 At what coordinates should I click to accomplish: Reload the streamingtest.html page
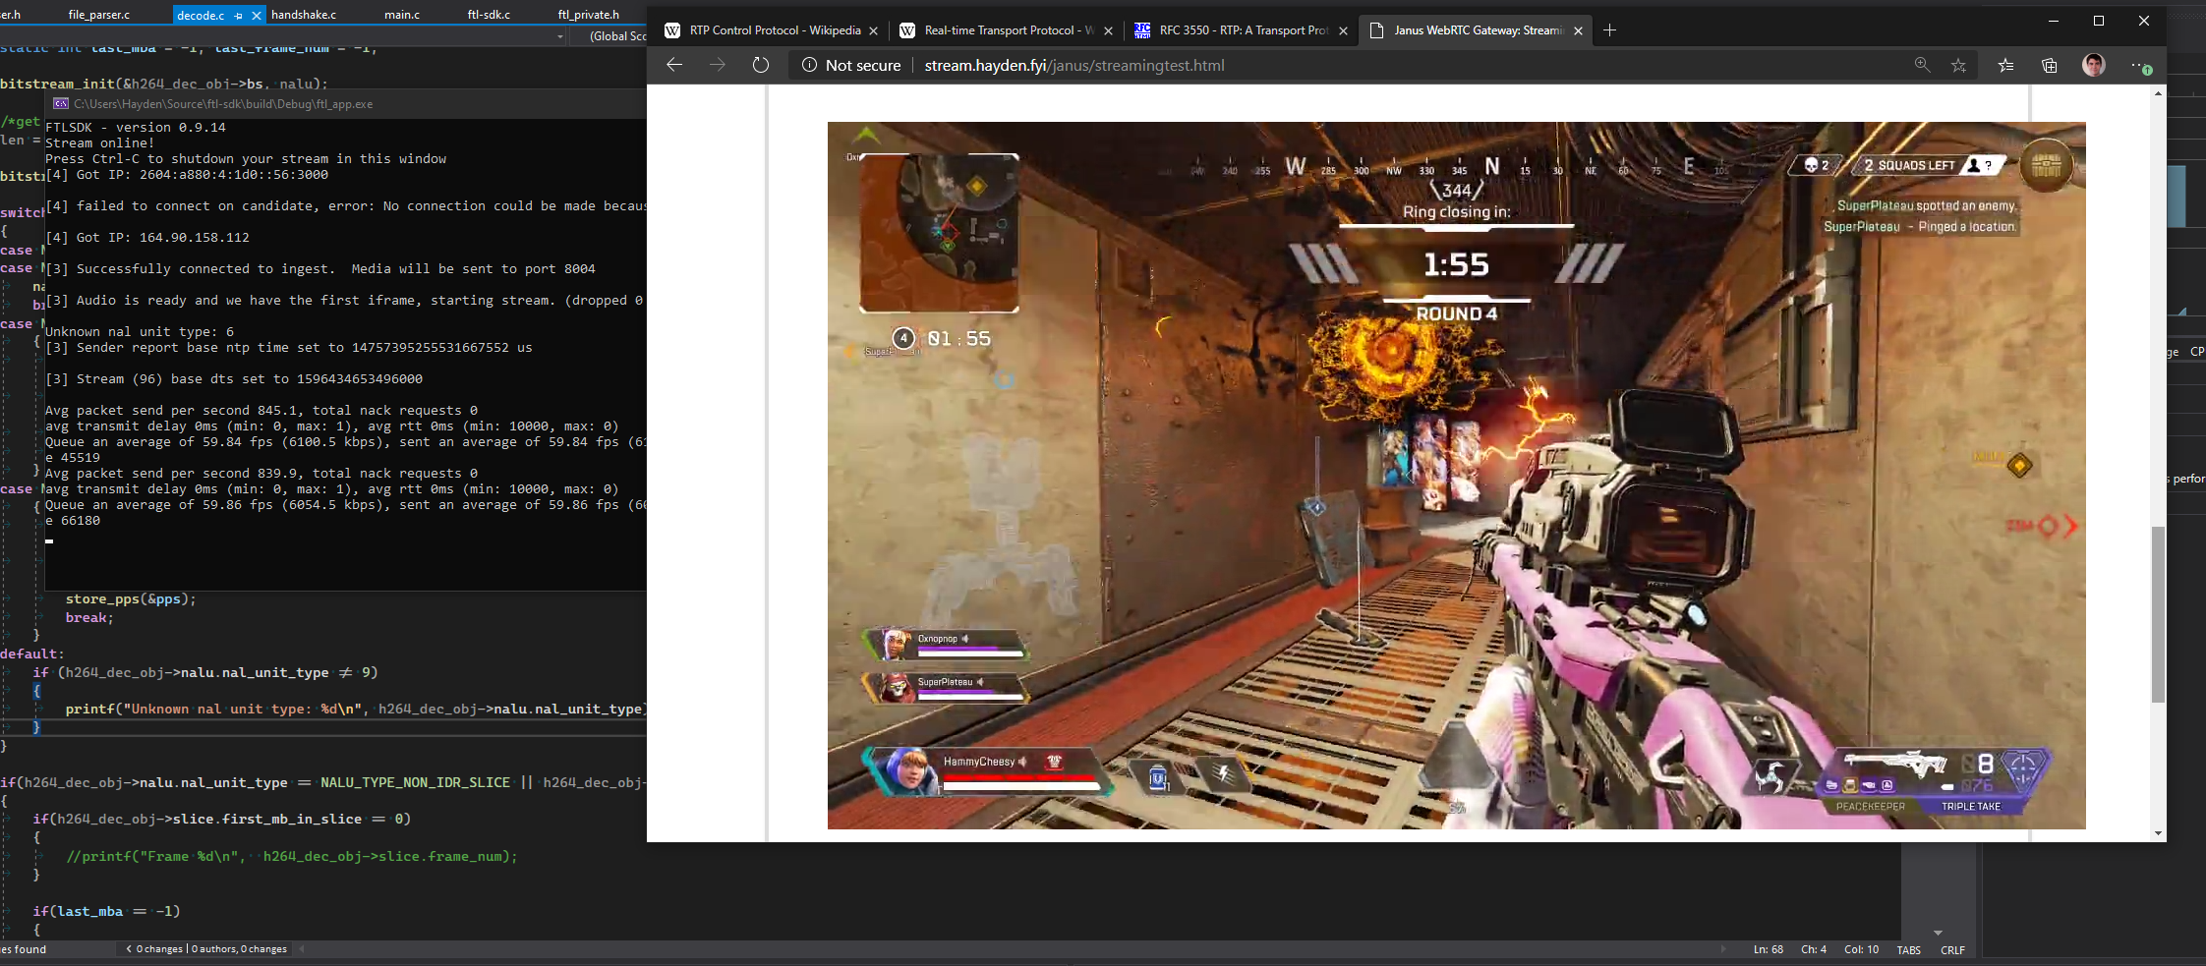coord(759,65)
